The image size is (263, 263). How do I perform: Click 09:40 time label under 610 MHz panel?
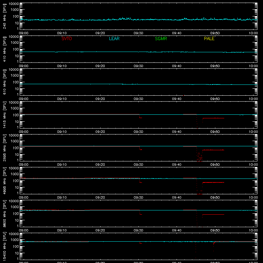pos(177,99)
